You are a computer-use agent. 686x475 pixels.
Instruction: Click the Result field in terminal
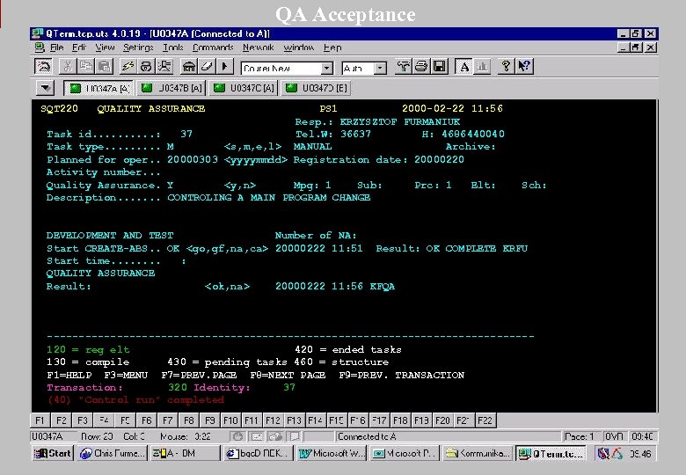tap(147, 287)
